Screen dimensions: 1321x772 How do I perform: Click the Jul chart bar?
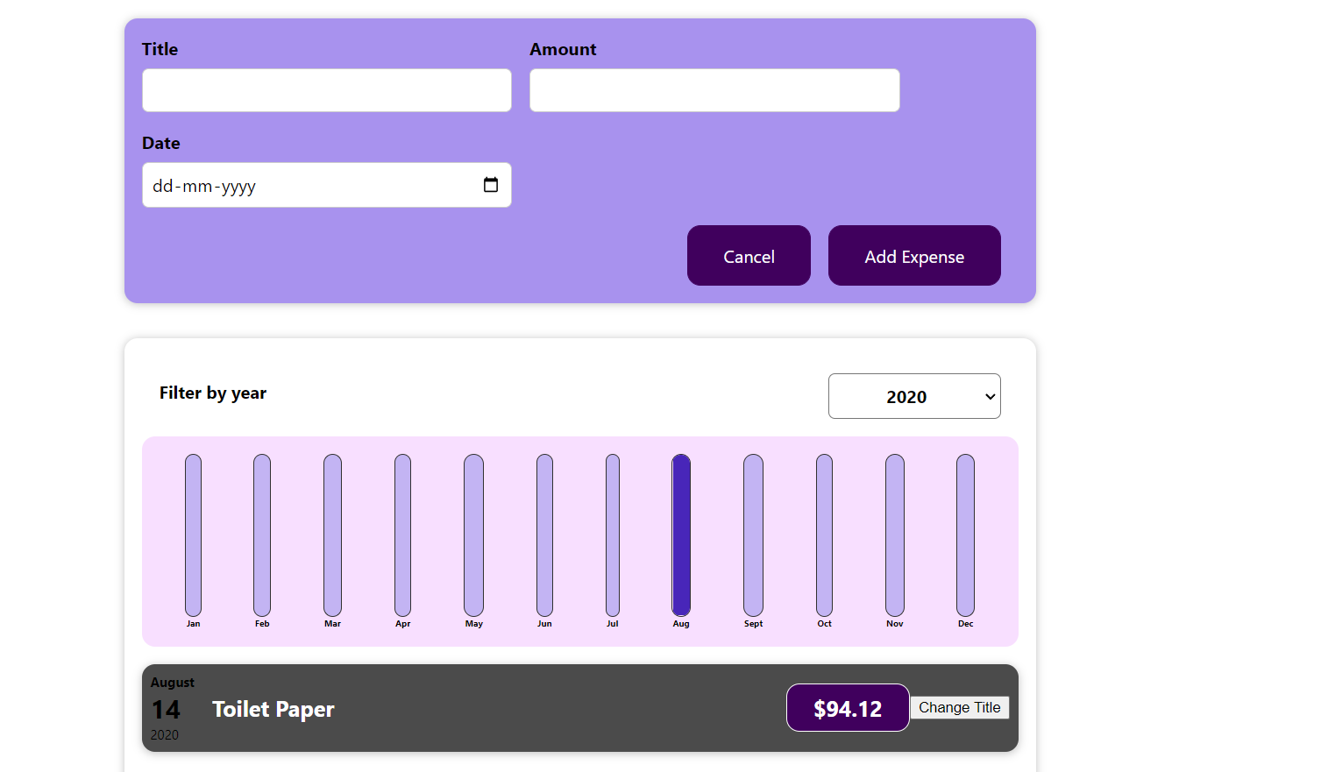pyautogui.click(x=613, y=535)
